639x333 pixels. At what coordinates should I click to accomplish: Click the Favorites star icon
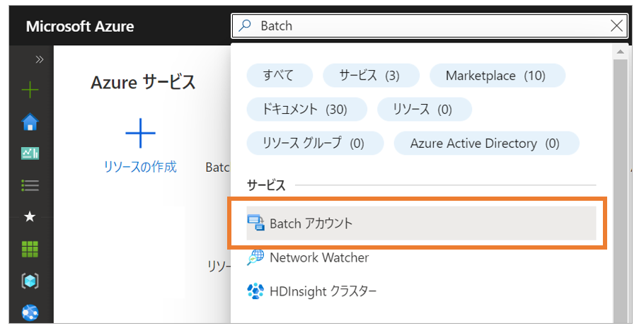30,216
